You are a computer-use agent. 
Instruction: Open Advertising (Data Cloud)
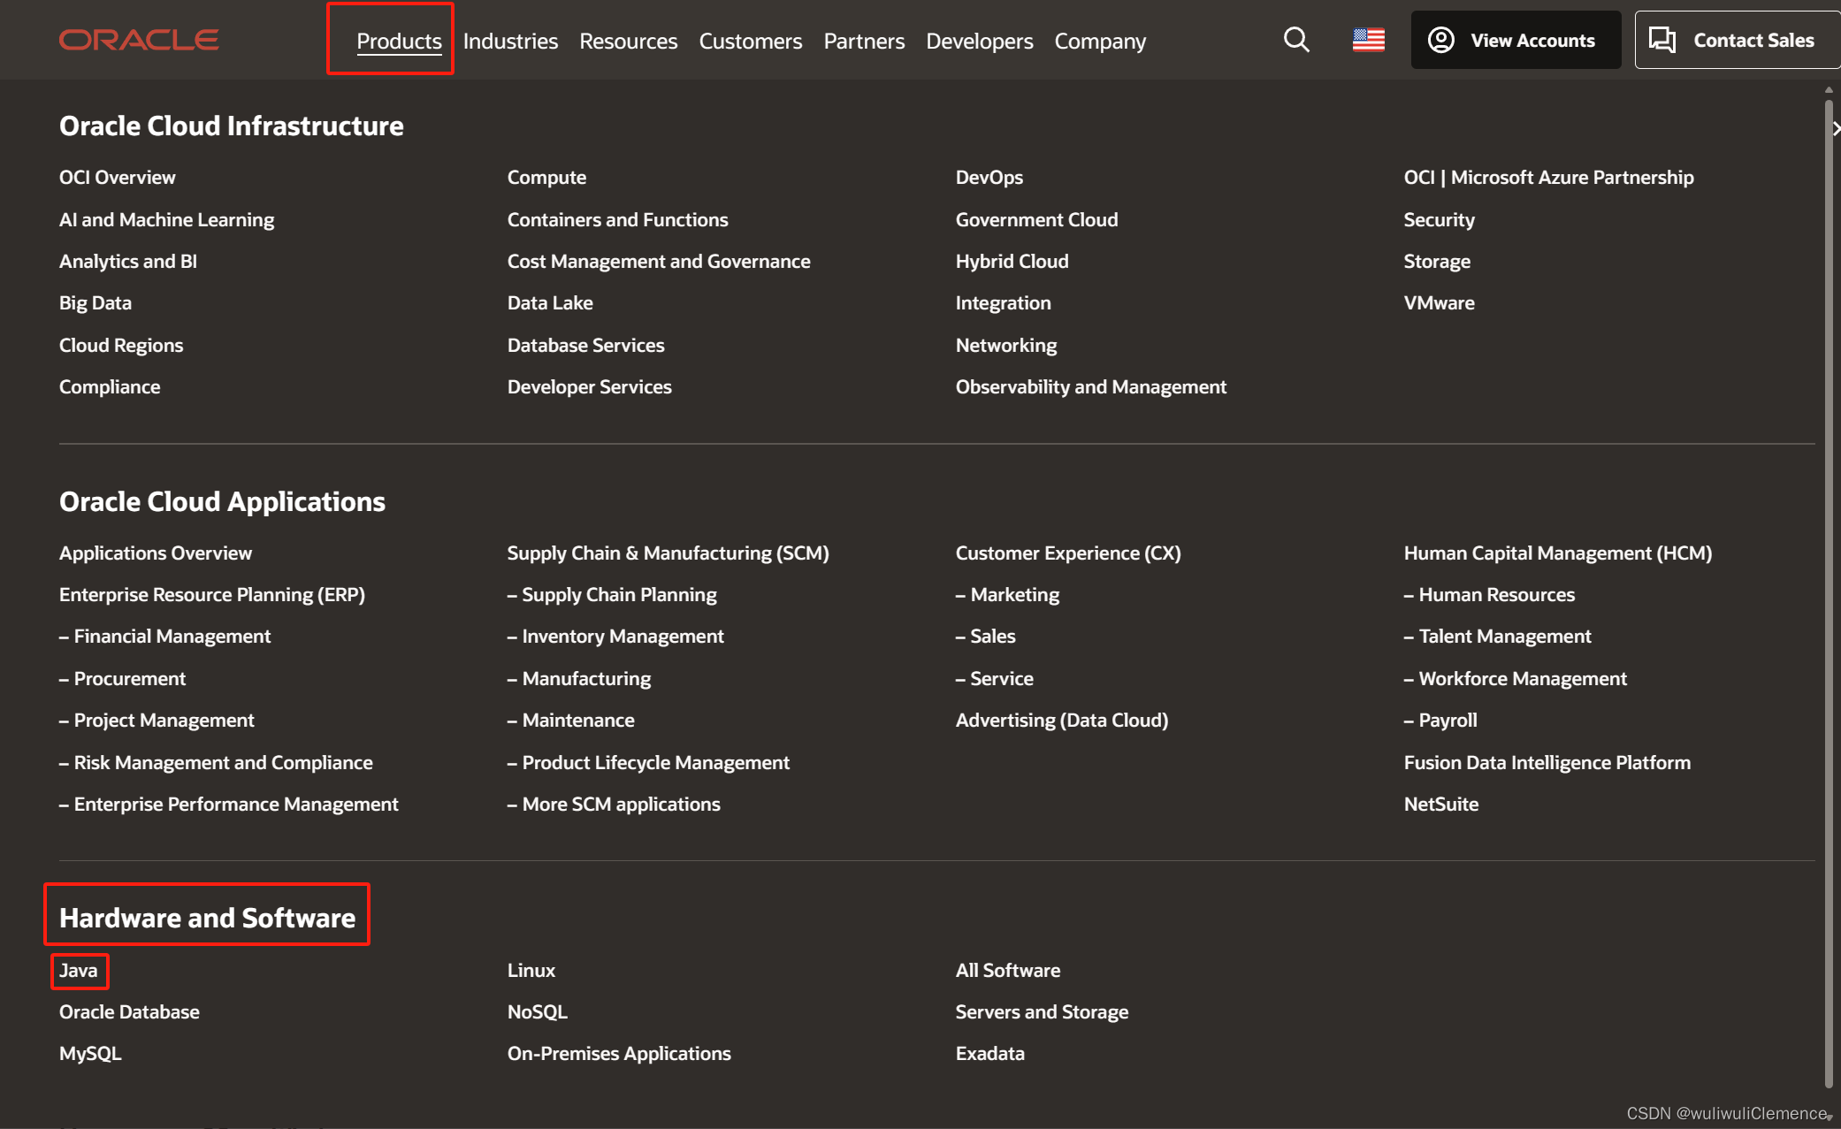(1061, 720)
